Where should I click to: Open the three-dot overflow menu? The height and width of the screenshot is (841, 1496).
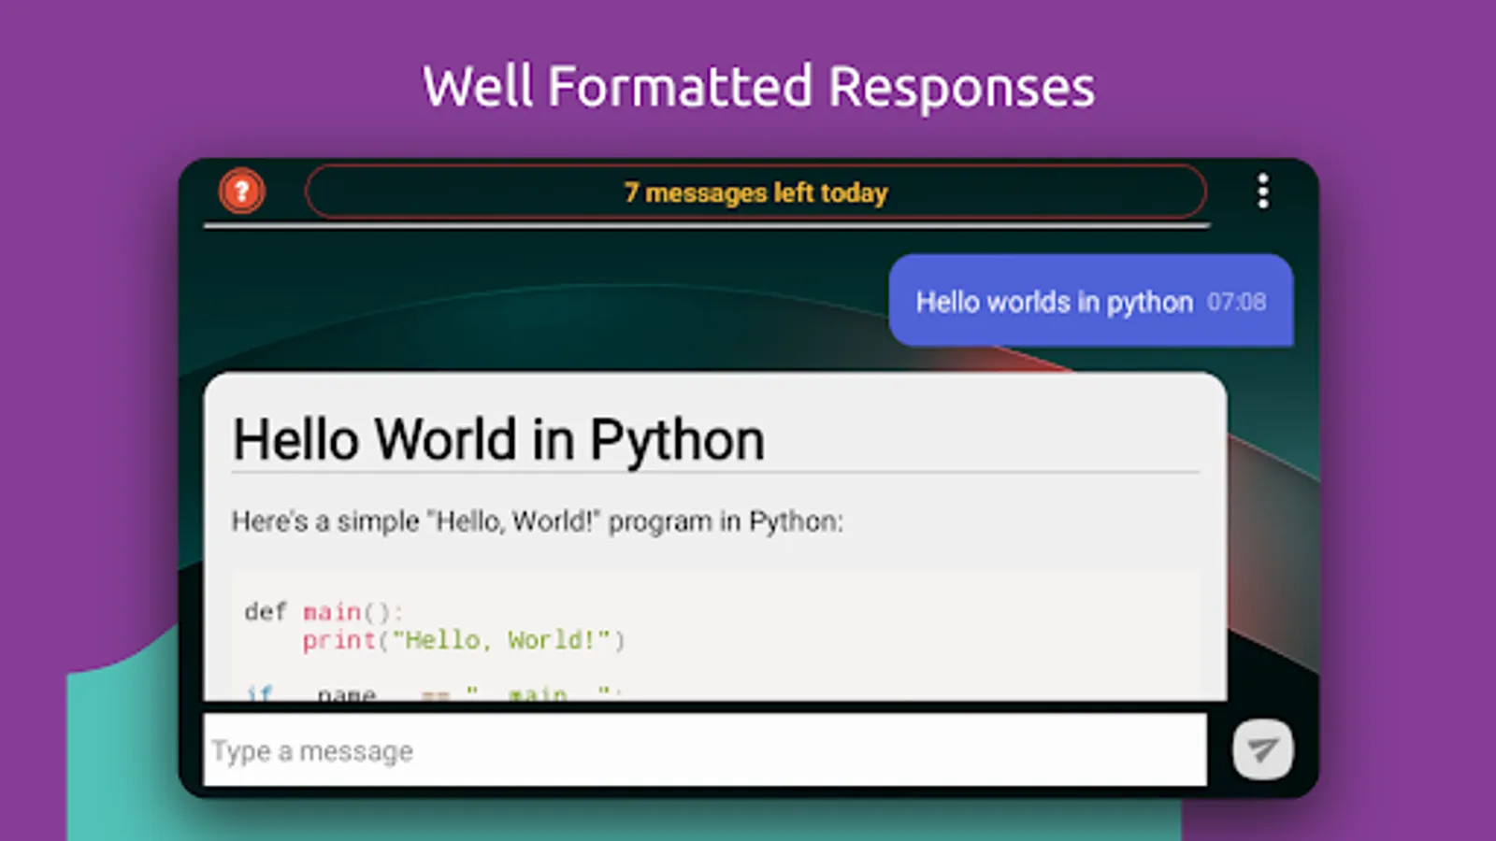tap(1262, 192)
